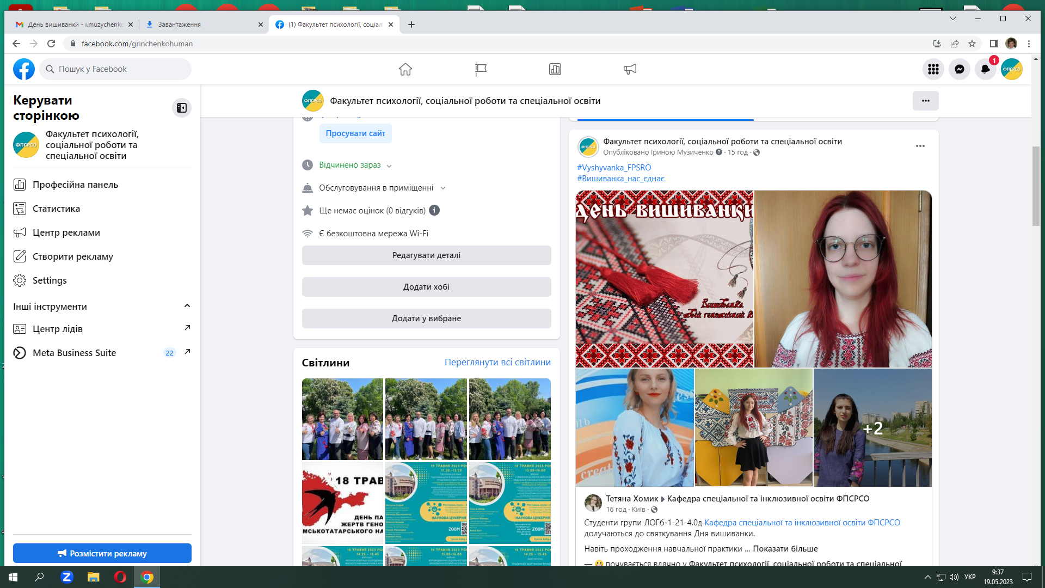Screen dimensions: 1045x588
Task: Click the 'Розмістити рекламу' button
Action: coord(102,553)
